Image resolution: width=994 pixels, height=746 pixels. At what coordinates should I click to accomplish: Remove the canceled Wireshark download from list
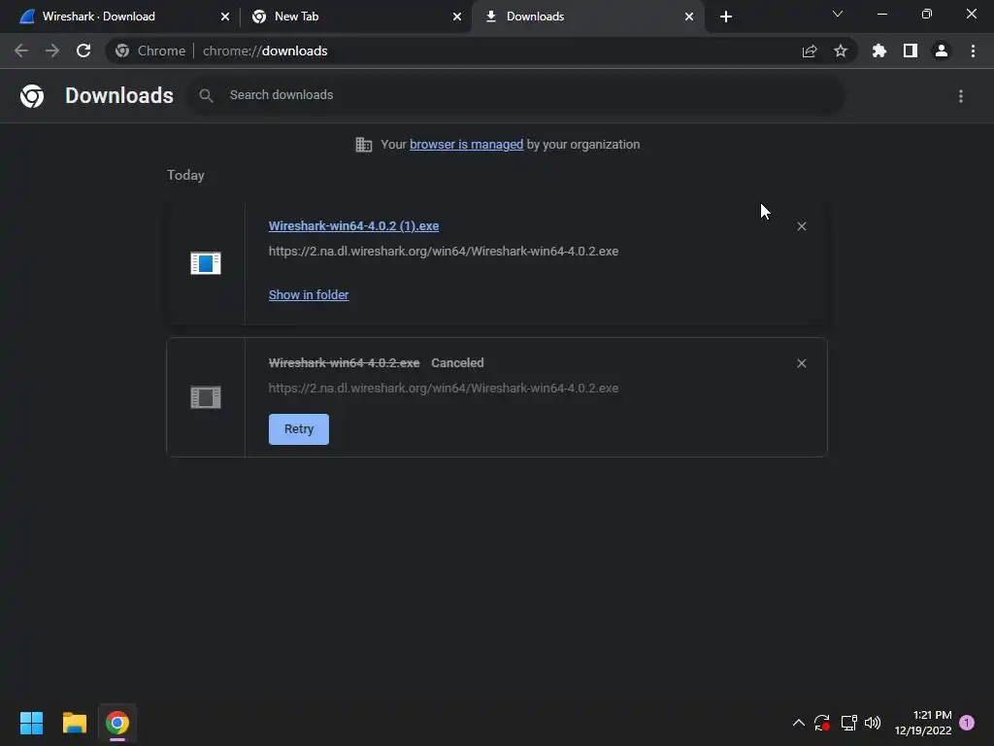click(801, 363)
